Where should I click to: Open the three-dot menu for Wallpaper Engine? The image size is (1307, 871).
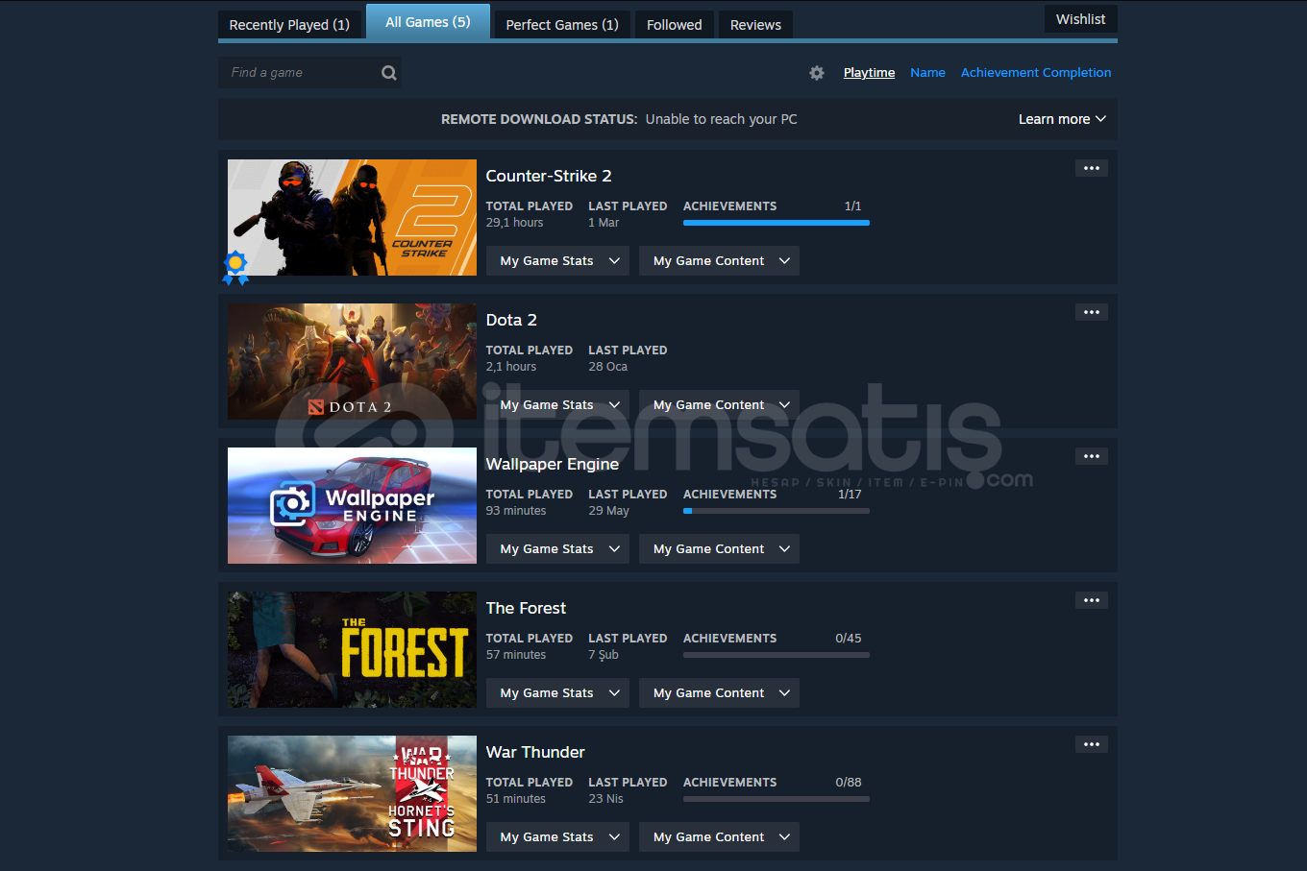tap(1092, 456)
